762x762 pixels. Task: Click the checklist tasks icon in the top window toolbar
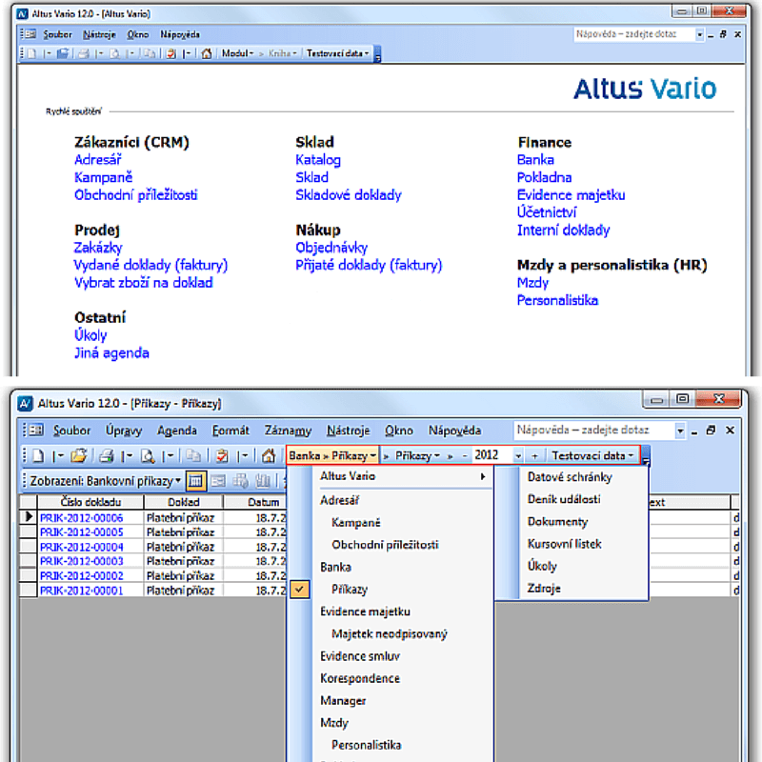[x=170, y=53]
